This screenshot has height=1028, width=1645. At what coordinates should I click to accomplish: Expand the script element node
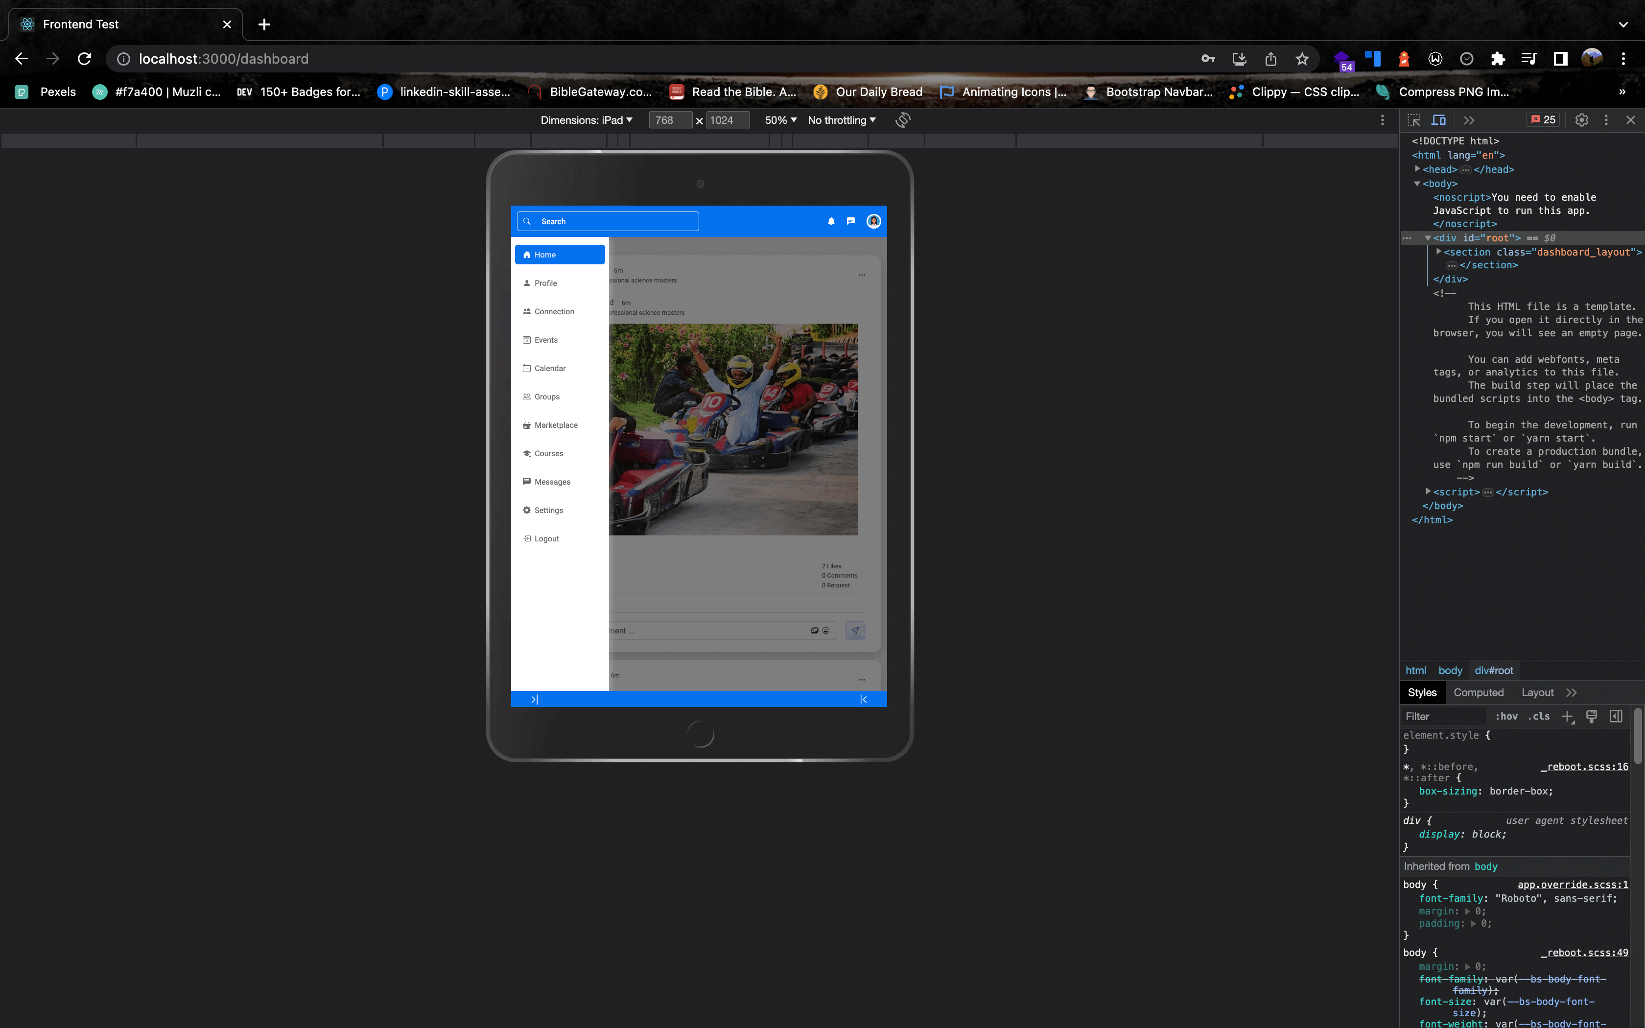point(1428,491)
